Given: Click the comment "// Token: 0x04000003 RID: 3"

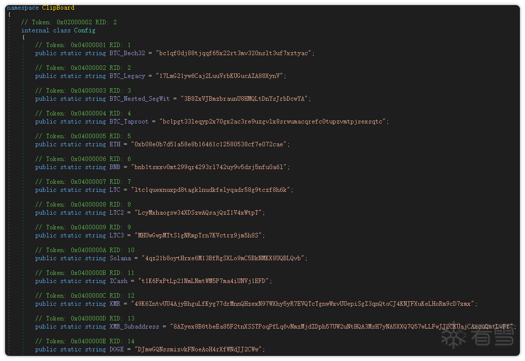Looking at the screenshot, I should pos(83,91).
